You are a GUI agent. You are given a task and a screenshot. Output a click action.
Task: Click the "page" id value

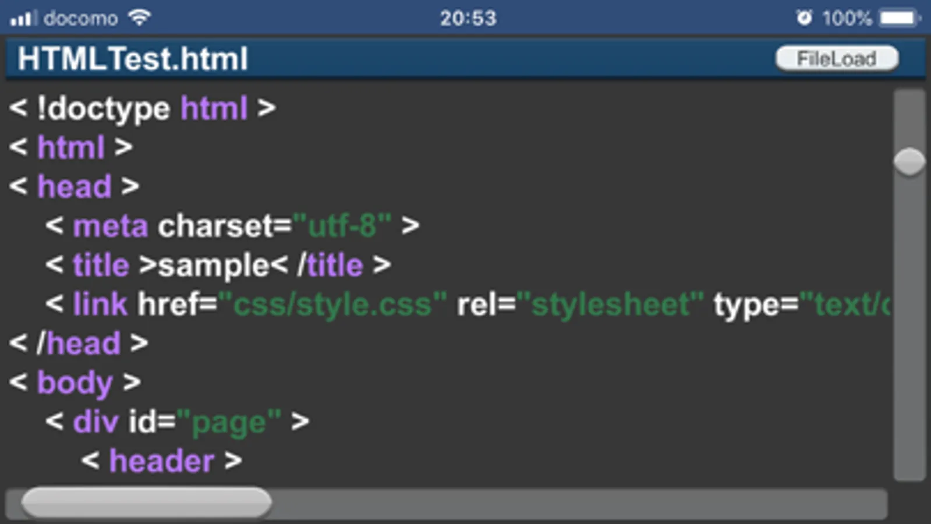click(x=229, y=422)
